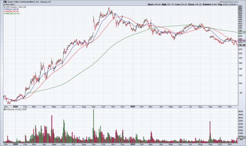The image size is (246, 146).
Task: Click the down-triangle icon beside the Chg value
Action: 237,4
